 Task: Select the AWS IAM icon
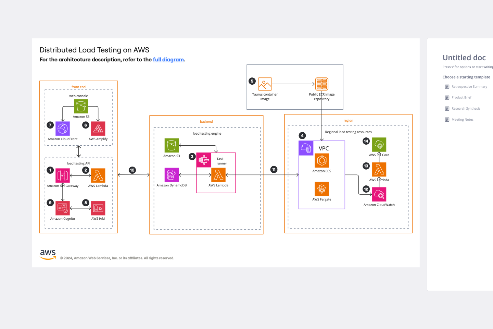98,208
